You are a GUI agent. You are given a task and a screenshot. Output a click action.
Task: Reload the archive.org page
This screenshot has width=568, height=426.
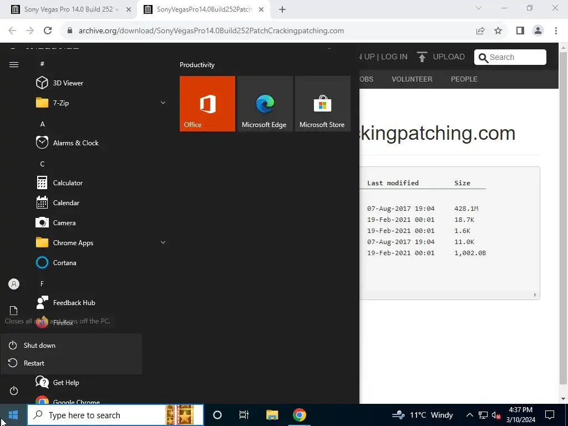[48, 31]
